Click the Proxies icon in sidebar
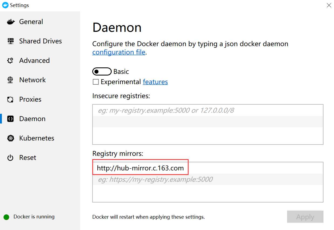Viewport: 334px width, 230px height. click(10, 99)
